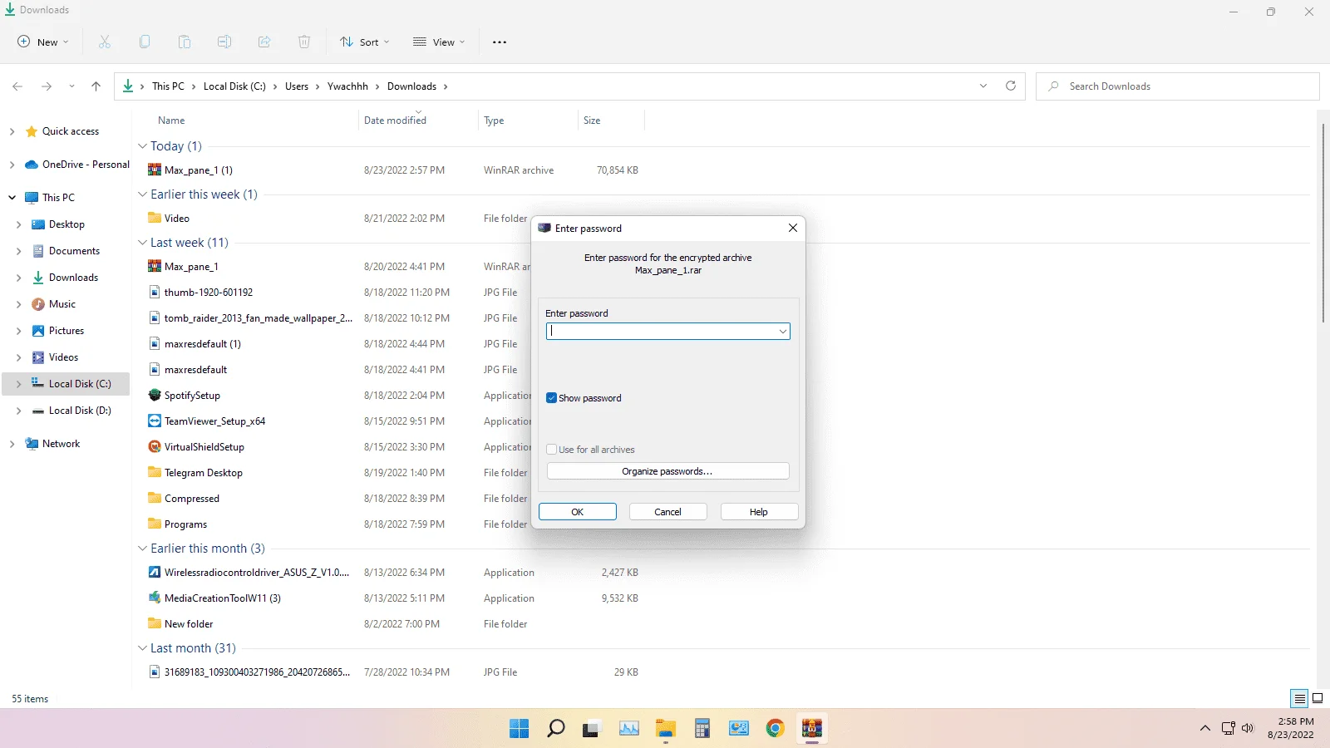Expand the Network node in the sidebar
This screenshot has width=1330, height=748.
click(12, 444)
